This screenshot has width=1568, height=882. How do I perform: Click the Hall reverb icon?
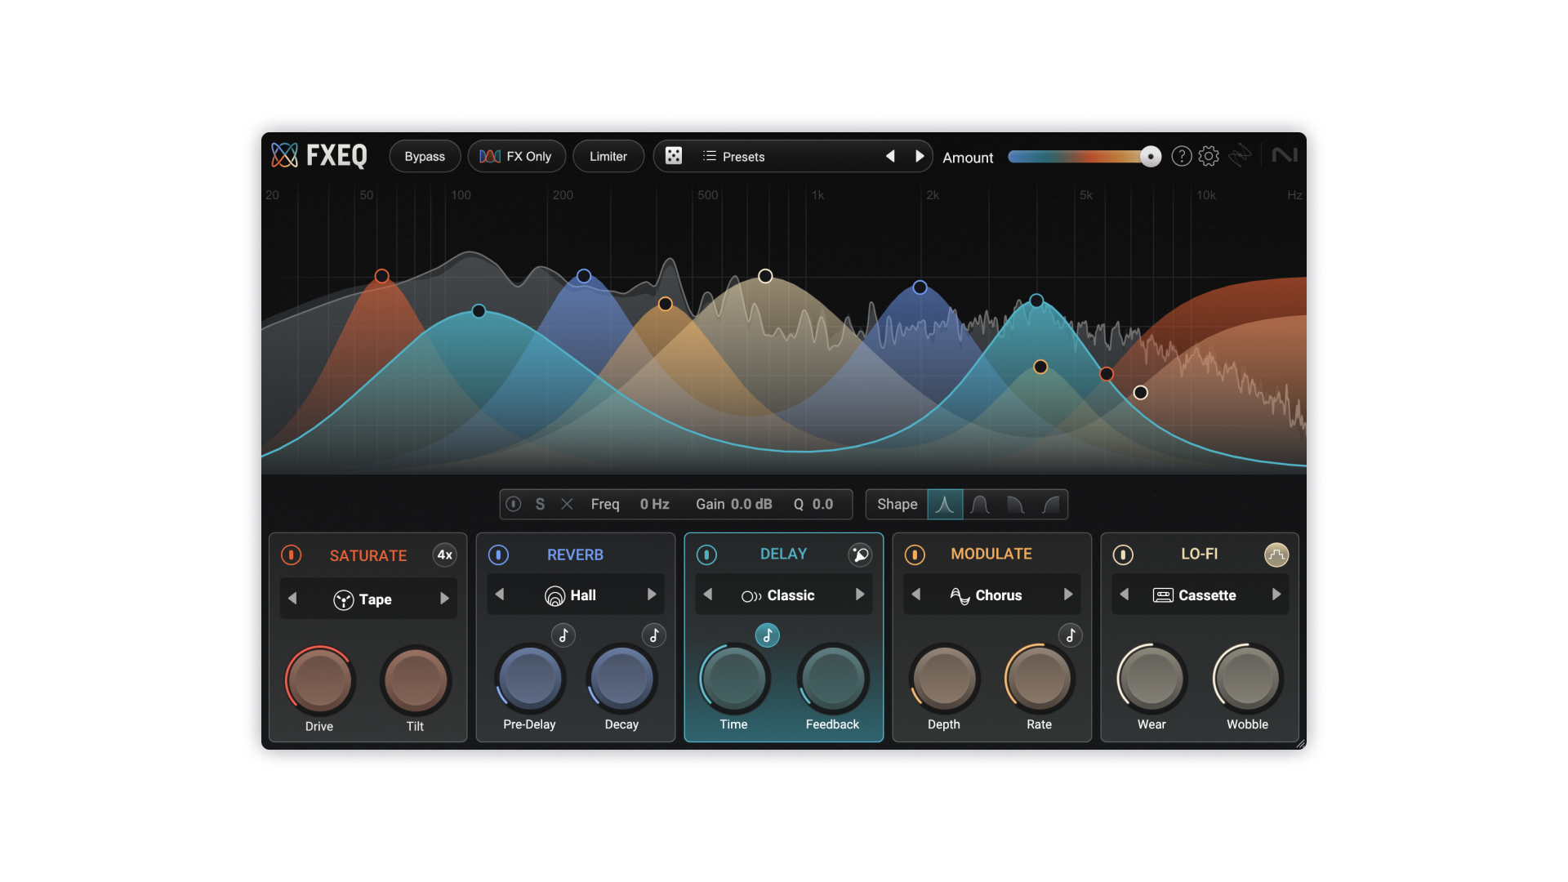555,596
